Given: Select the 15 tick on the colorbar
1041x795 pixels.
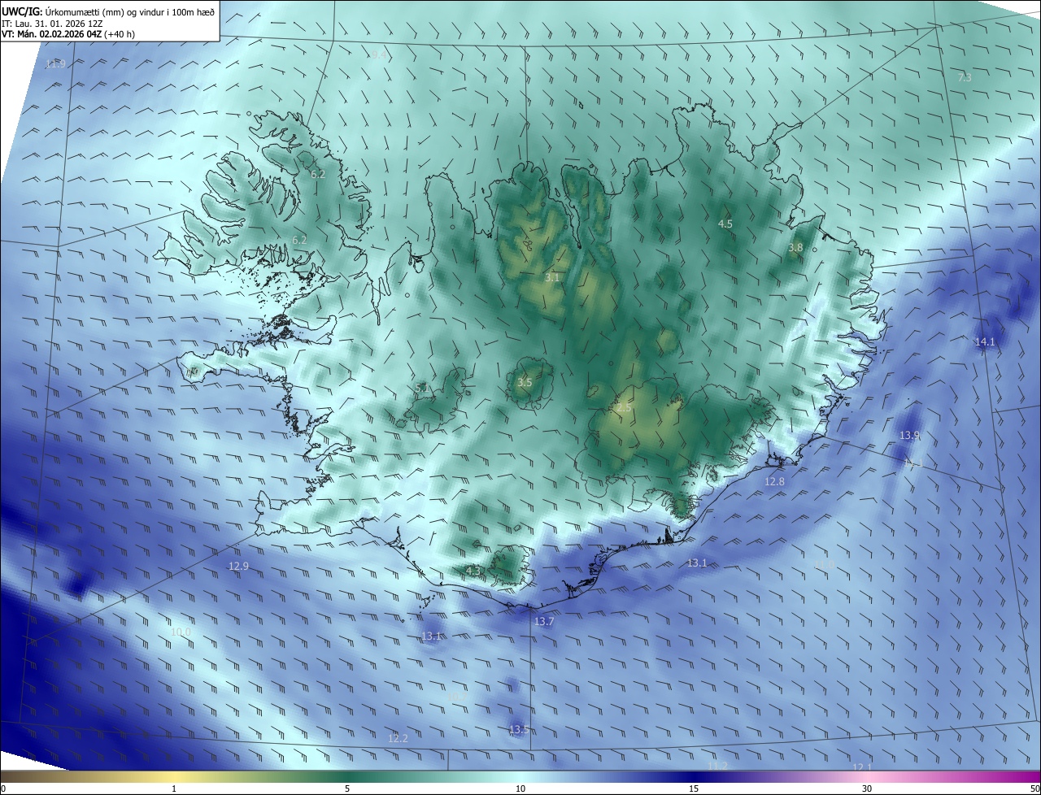Looking at the screenshot, I should pos(694,788).
